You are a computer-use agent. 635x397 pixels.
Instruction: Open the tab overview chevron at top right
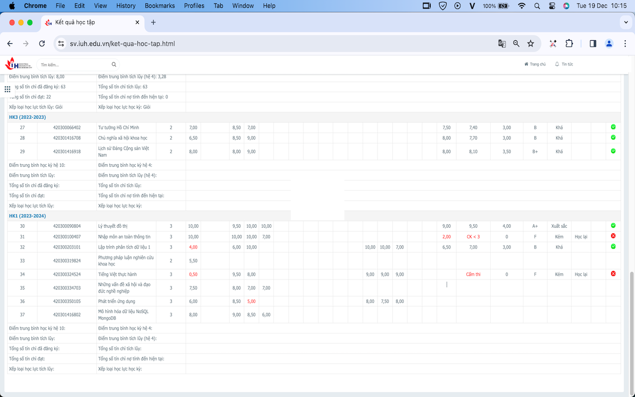coord(625,22)
